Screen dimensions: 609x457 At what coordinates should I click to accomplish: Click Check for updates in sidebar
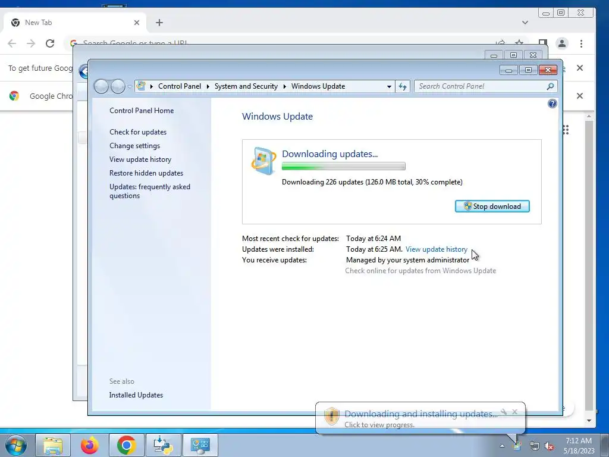[x=138, y=132]
